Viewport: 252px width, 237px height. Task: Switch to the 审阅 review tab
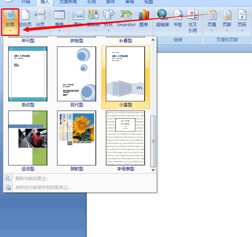pyautogui.click(x=130, y=2)
